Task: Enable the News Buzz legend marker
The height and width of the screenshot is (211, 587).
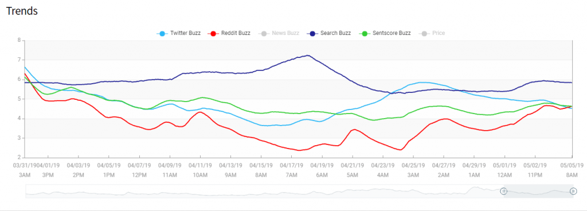Action: [x=264, y=33]
